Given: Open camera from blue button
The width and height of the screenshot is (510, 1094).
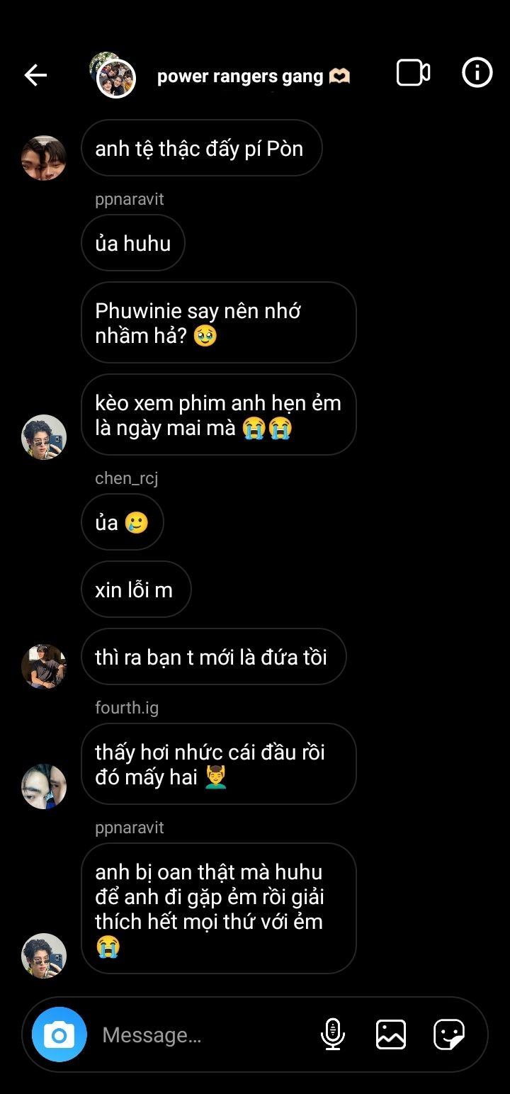Looking at the screenshot, I should [59, 1034].
